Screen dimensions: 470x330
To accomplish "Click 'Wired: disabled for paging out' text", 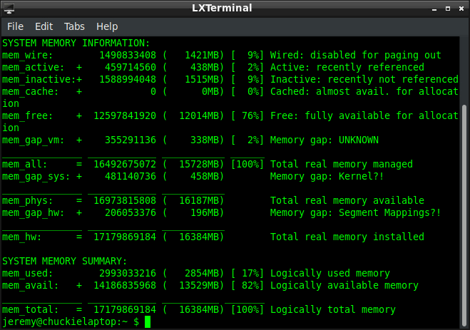I will 355,56.
